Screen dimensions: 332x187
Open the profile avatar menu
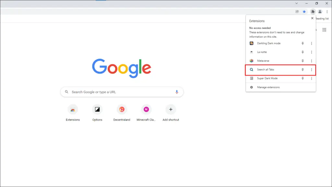point(320,12)
